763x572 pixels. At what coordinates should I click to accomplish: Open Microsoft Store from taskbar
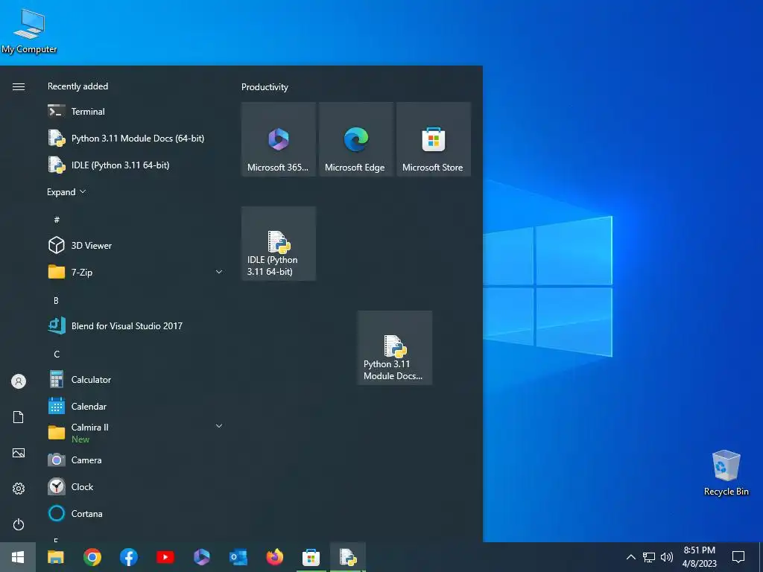(311, 557)
